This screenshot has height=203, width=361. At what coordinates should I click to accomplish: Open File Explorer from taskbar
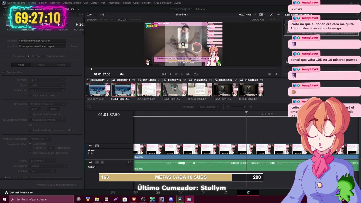[x=97, y=199]
